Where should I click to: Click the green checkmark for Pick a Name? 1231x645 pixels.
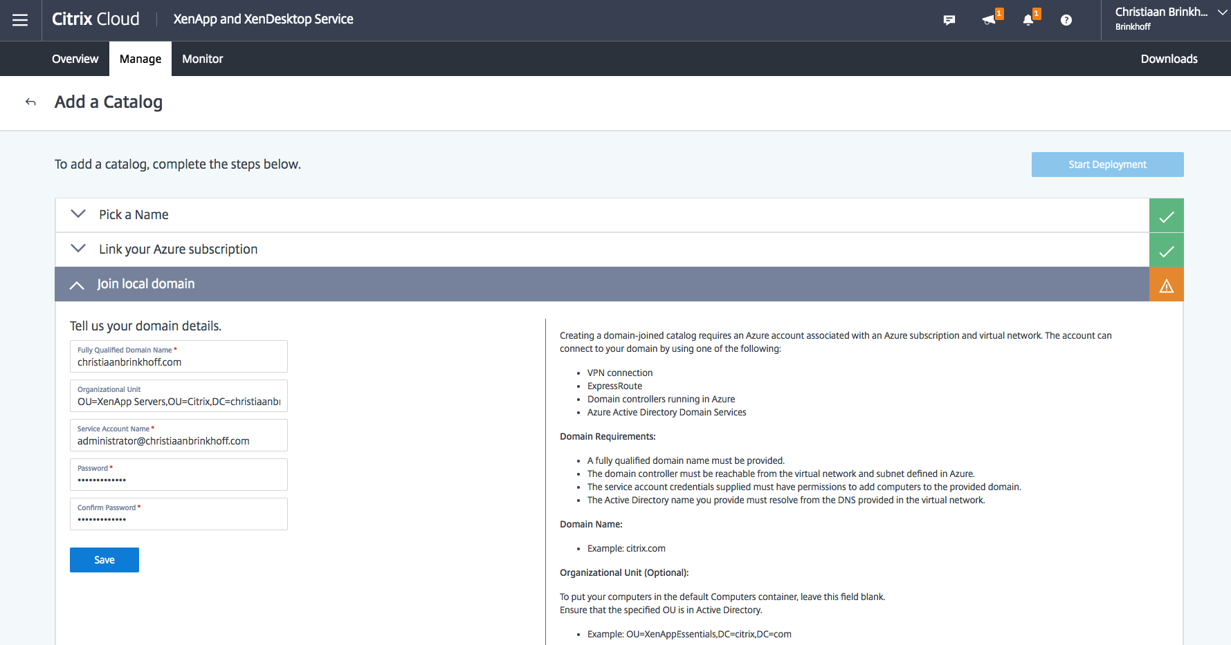1167,216
